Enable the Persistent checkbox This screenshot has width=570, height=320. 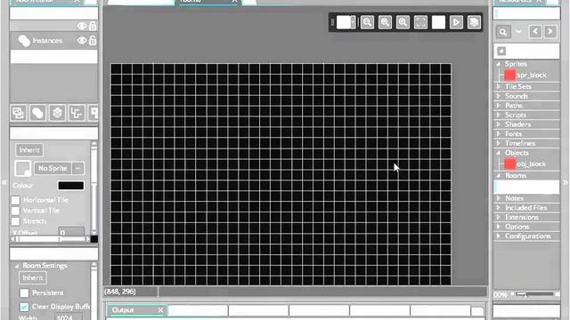[x=24, y=292]
